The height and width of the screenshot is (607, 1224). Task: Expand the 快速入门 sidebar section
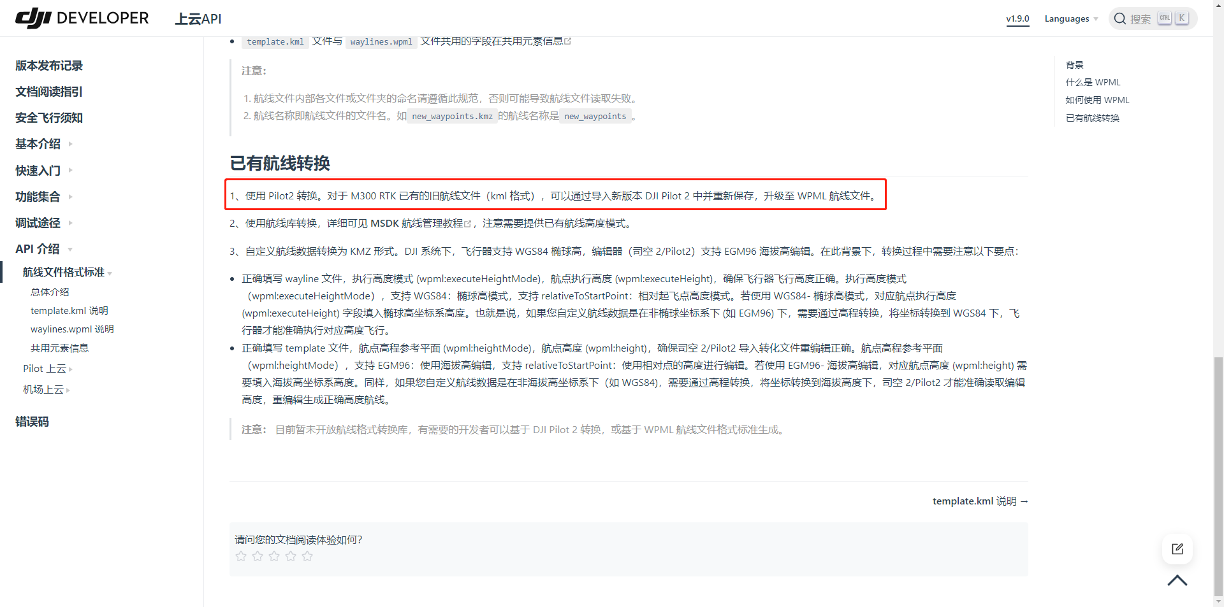click(x=43, y=170)
